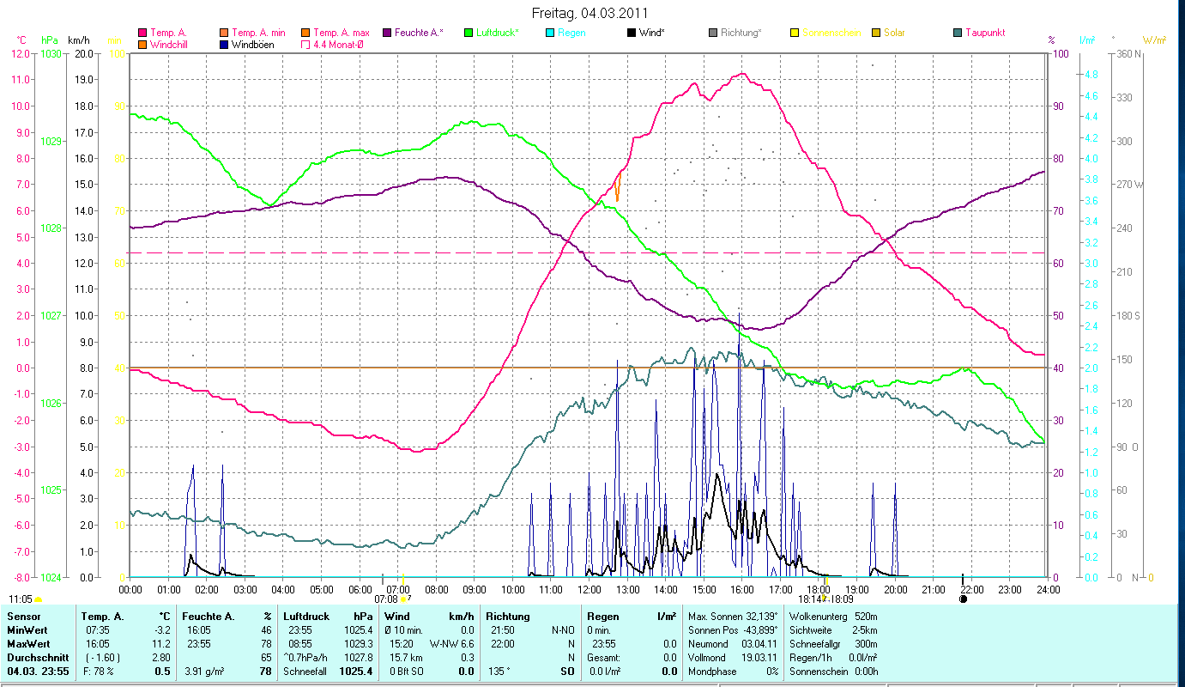The width and height of the screenshot is (1185, 687).
Task: Click the W/m² axis unit label
Action: tap(1155, 40)
